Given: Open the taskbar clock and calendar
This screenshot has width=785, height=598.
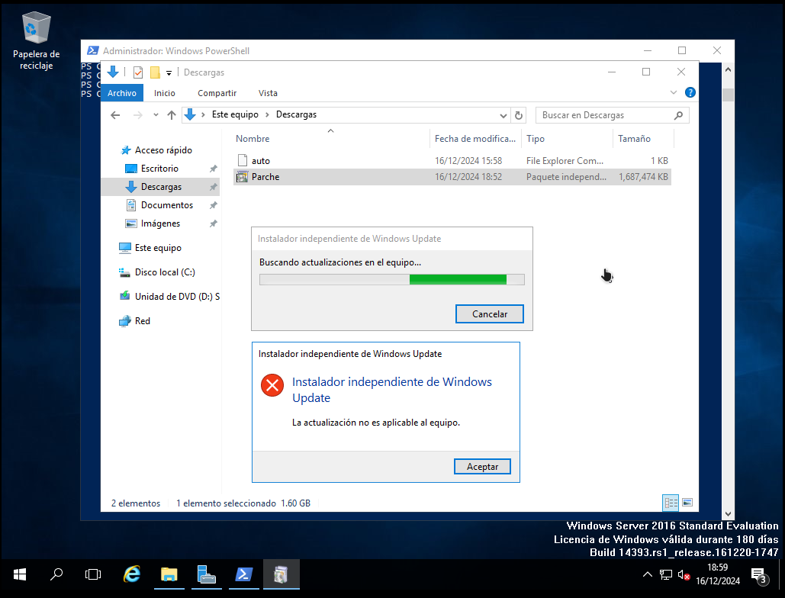Looking at the screenshot, I should 717,574.
